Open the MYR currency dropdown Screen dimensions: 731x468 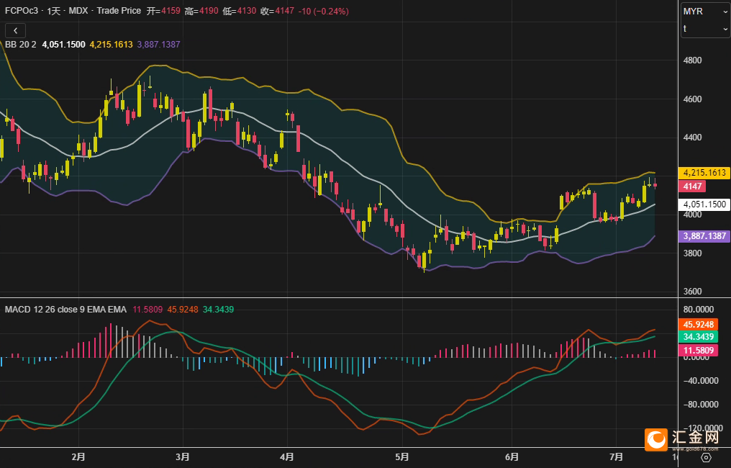click(x=705, y=12)
